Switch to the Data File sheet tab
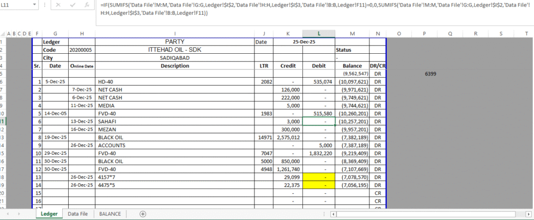 (x=77, y=214)
